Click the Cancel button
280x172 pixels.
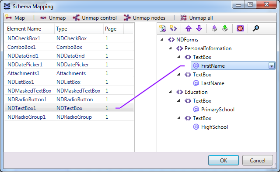258,160
